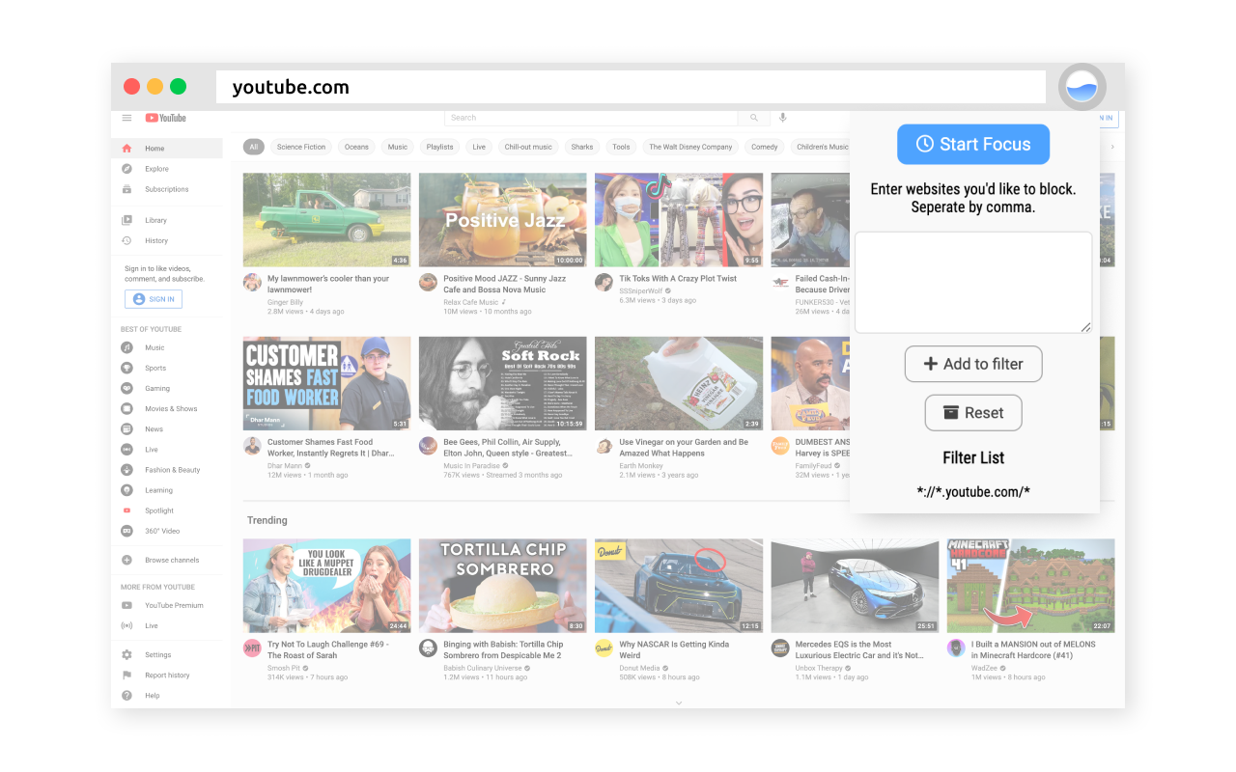Open 360° Video from the sidebar
1236x772 pixels.
coord(127,530)
